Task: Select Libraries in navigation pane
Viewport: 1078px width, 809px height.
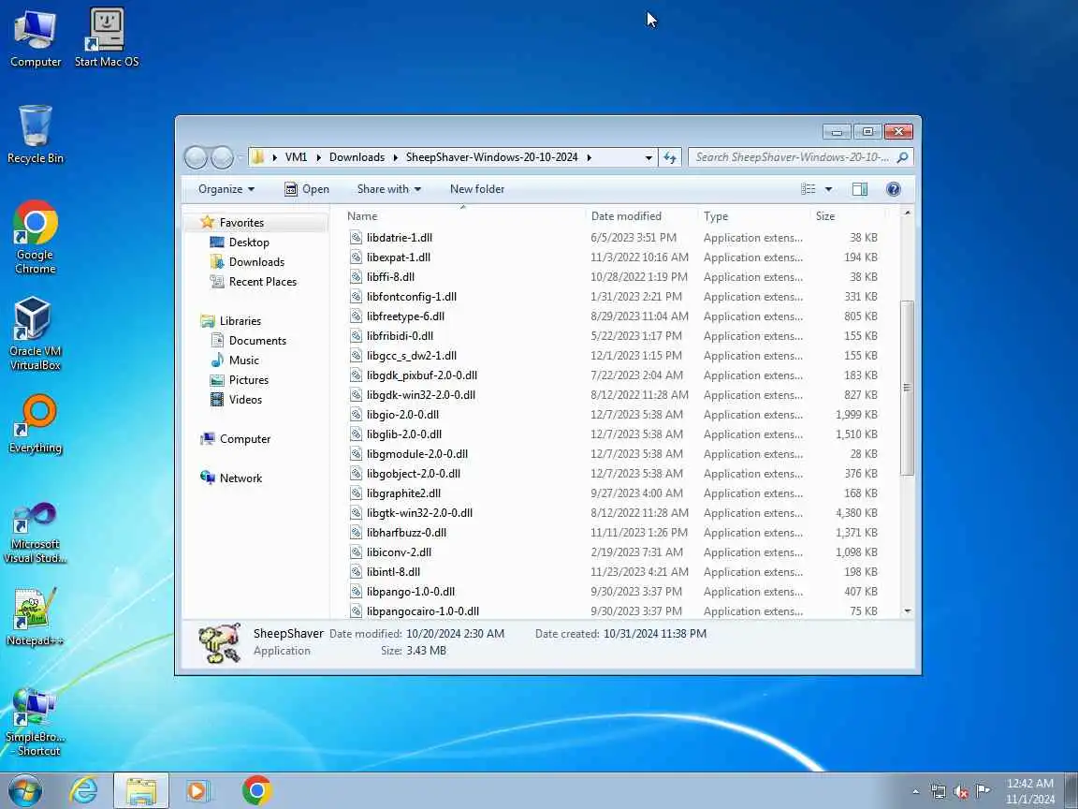Action: 240,321
